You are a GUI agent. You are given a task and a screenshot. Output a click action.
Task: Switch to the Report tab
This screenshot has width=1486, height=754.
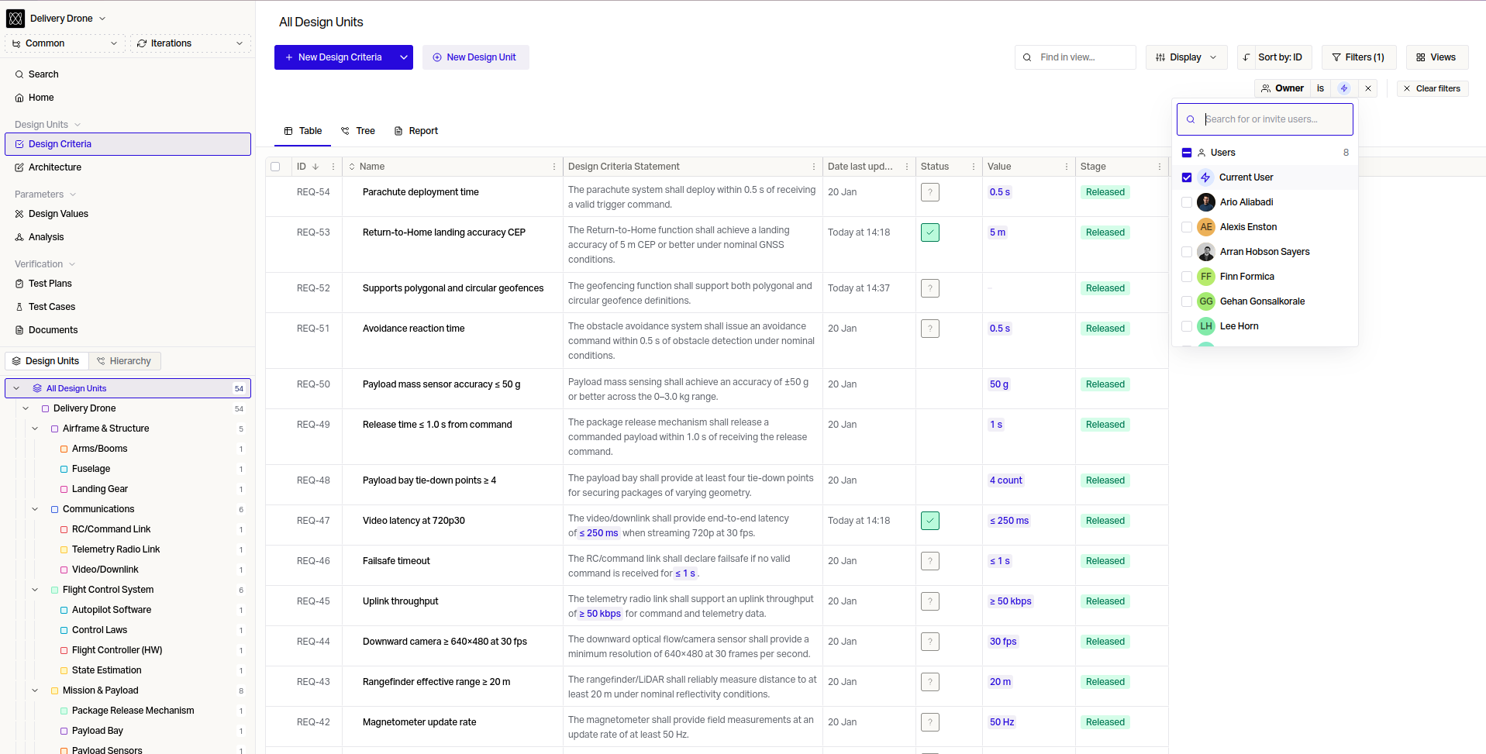[x=416, y=131]
